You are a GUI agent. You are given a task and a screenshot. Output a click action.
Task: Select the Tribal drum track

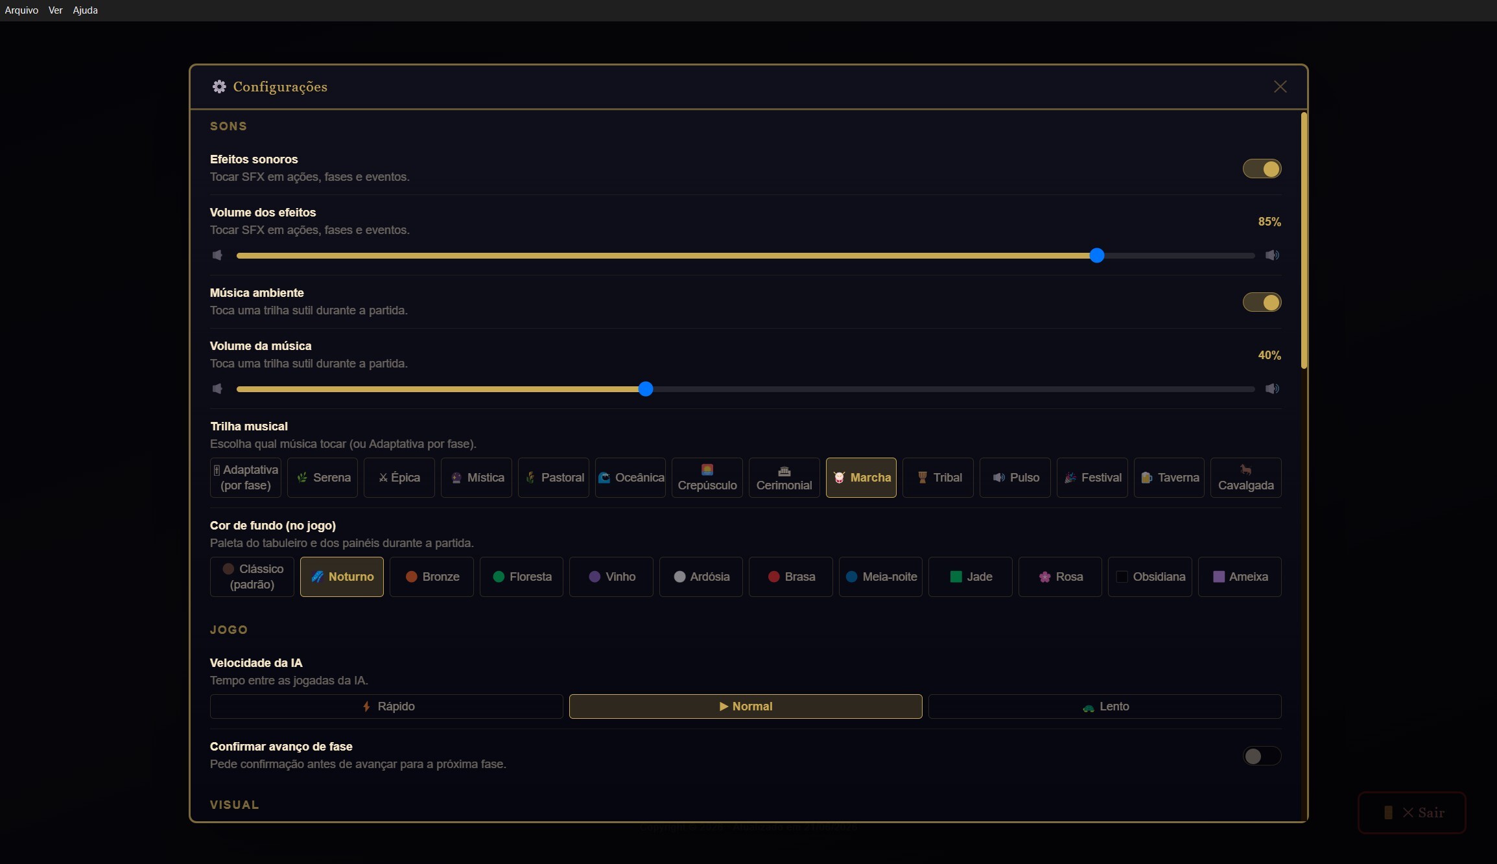tap(937, 478)
